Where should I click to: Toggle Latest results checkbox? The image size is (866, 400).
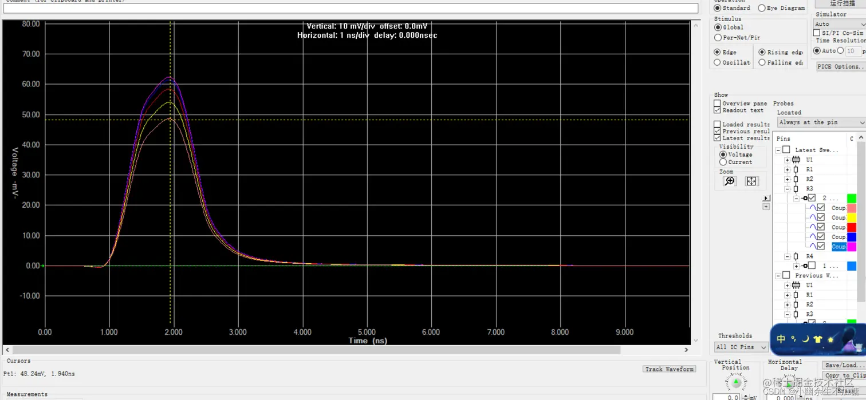click(717, 138)
